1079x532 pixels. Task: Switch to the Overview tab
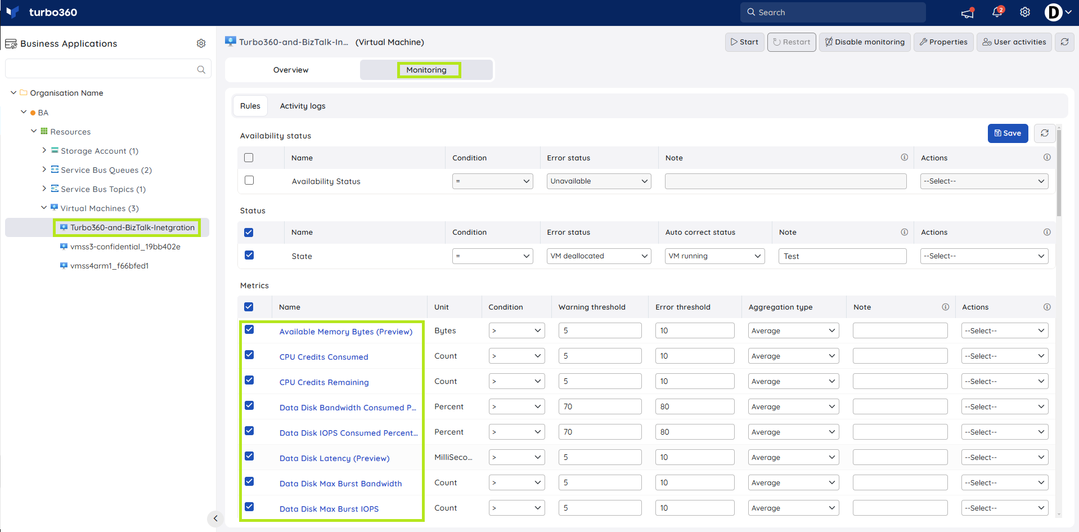click(x=291, y=70)
